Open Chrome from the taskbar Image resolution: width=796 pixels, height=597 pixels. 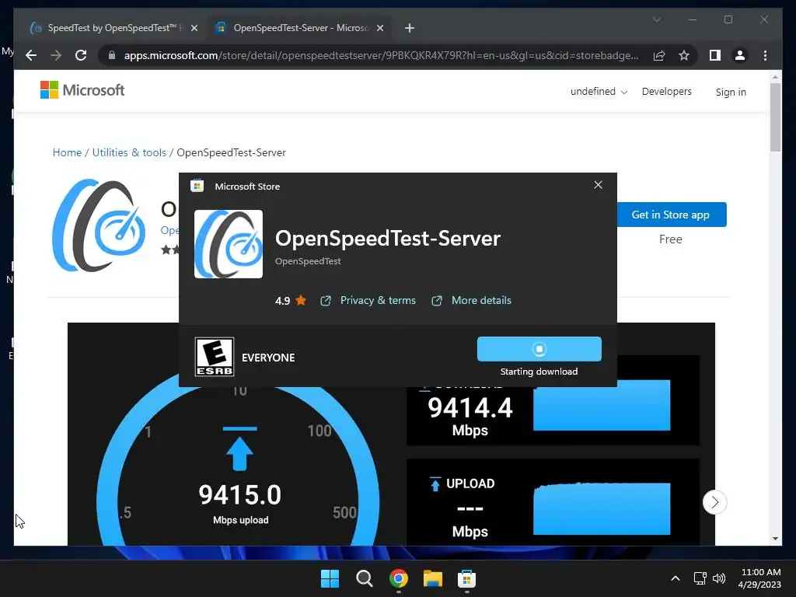pos(399,578)
